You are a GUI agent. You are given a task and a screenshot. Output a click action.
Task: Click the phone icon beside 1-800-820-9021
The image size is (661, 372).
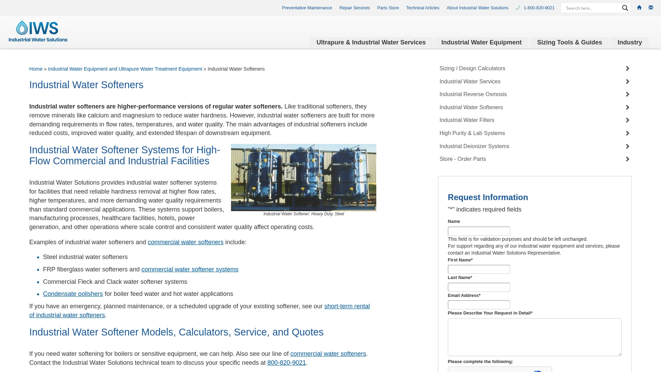[518, 8]
